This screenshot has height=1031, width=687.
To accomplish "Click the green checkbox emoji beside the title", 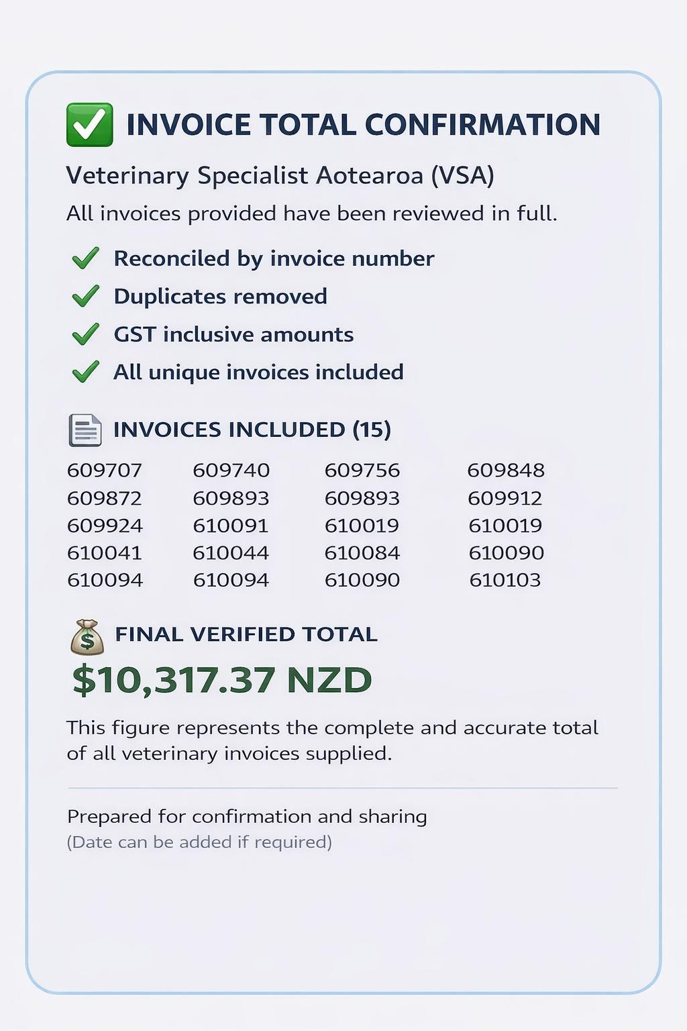I will 89,125.
